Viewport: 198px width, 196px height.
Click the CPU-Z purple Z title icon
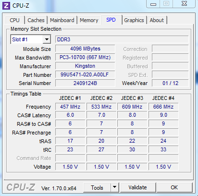(x=6, y=6)
